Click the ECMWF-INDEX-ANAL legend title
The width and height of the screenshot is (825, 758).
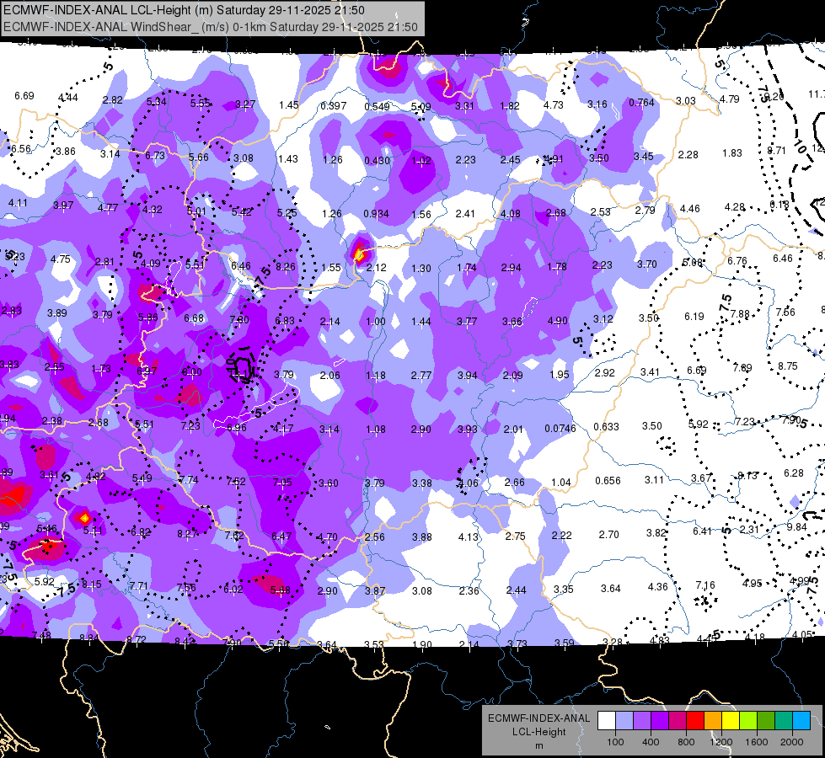(538, 718)
